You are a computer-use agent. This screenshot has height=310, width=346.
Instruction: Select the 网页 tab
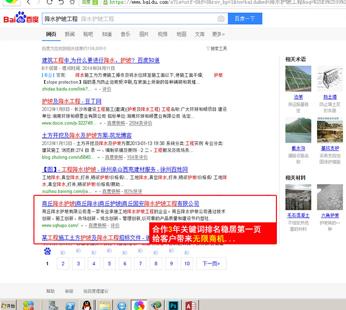pyautogui.click(x=51, y=34)
